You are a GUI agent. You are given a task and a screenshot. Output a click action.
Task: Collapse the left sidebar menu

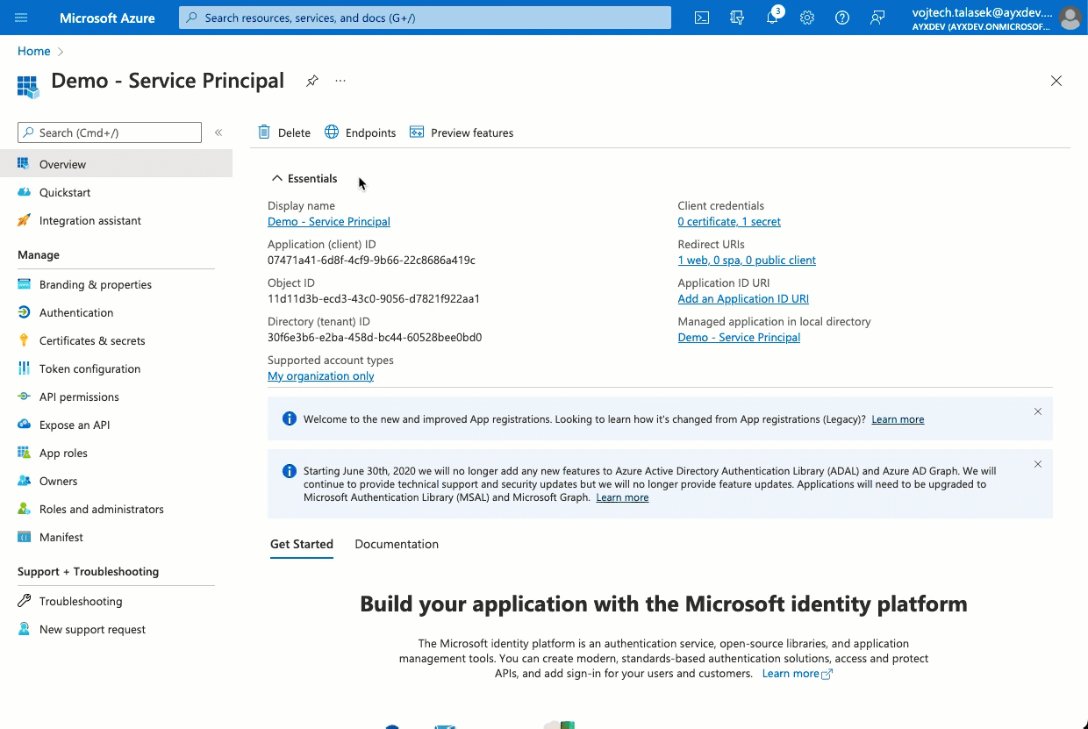click(218, 132)
